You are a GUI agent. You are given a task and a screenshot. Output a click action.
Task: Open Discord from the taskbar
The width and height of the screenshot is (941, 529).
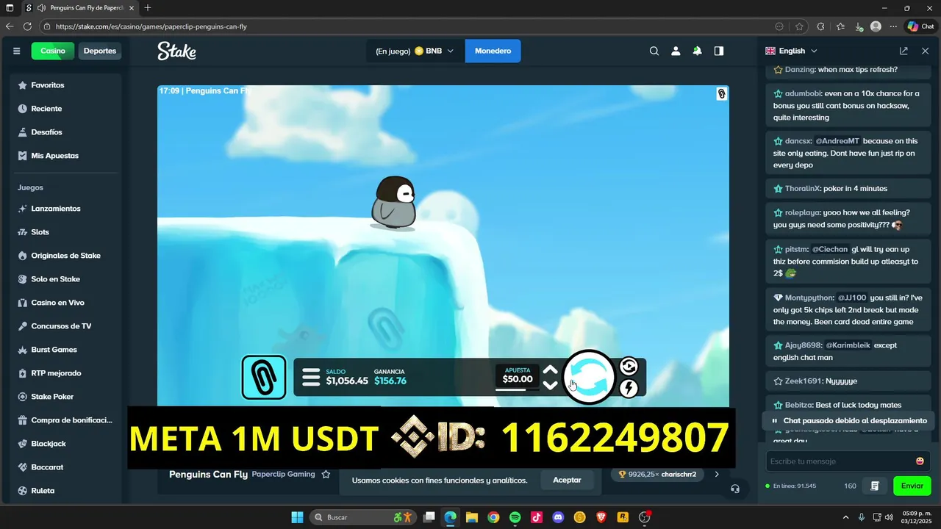(558, 517)
